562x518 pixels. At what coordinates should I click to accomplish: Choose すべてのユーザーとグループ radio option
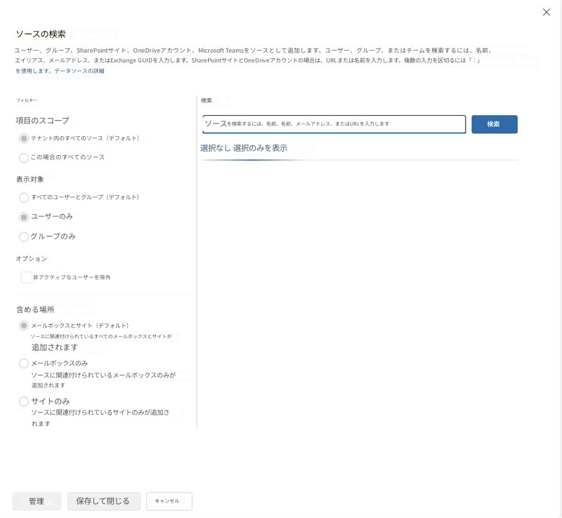pos(24,197)
